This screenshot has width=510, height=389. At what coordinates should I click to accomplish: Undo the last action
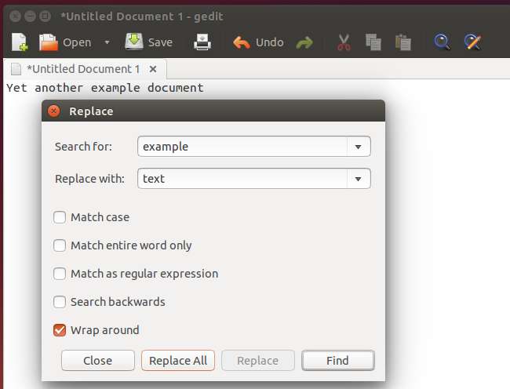point(242,42)
